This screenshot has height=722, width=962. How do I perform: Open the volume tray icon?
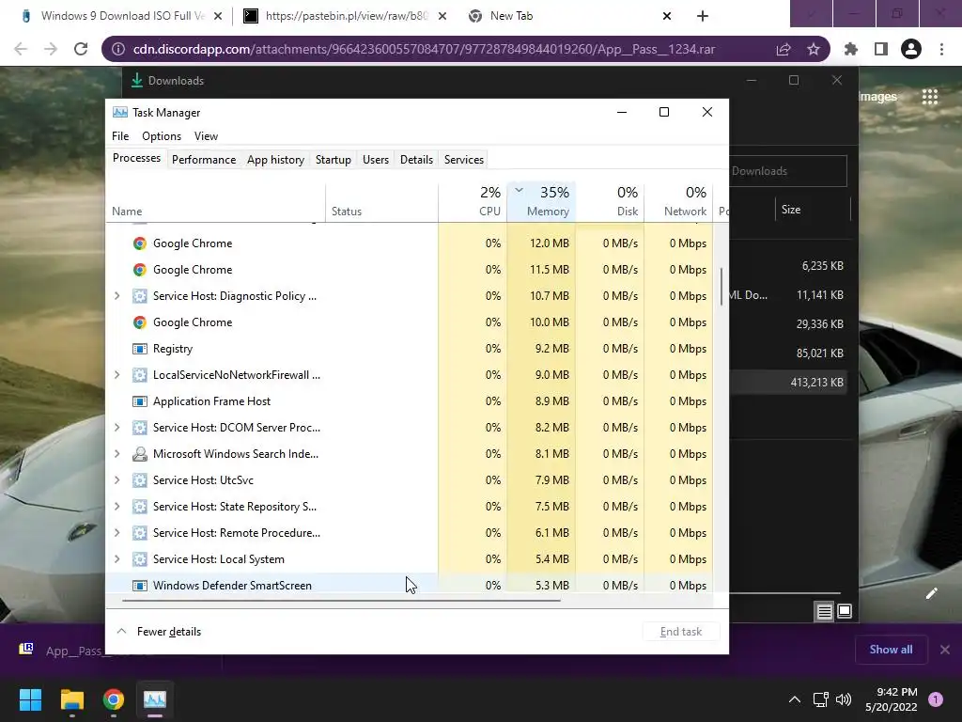[x=844, y=699]
